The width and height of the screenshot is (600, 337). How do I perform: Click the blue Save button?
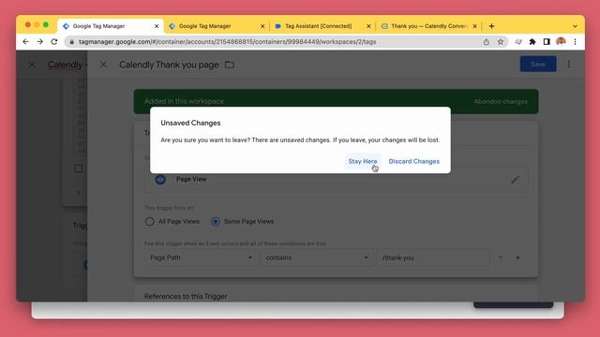click(537, 65)
